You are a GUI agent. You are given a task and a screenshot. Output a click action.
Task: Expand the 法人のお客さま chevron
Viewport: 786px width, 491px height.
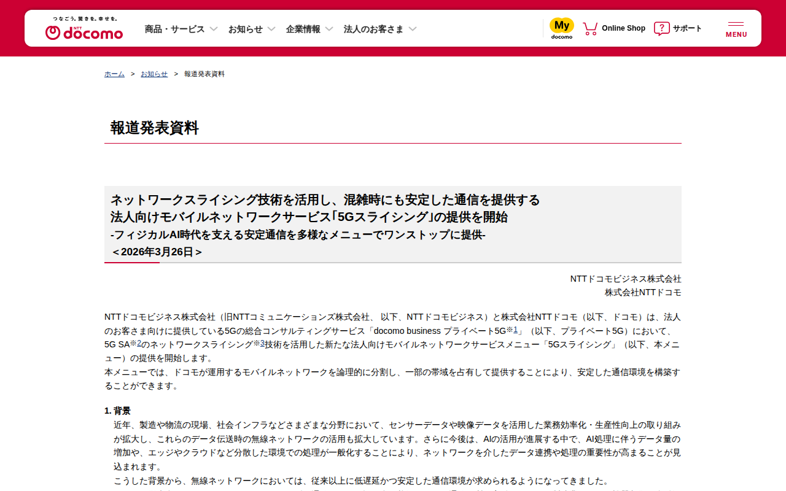413,29
